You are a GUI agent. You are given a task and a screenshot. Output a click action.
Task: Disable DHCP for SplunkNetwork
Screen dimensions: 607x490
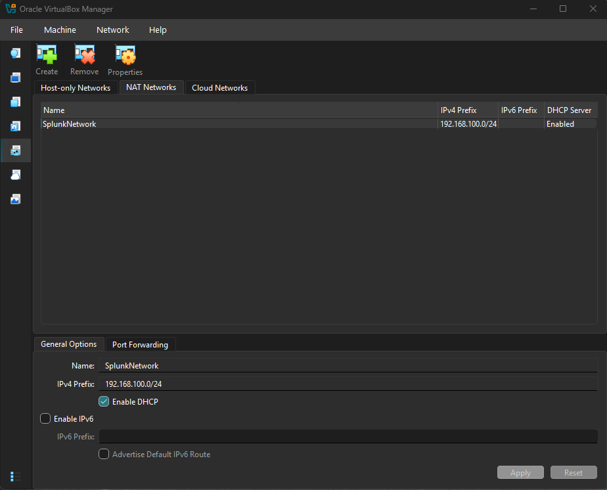[103, 401]
